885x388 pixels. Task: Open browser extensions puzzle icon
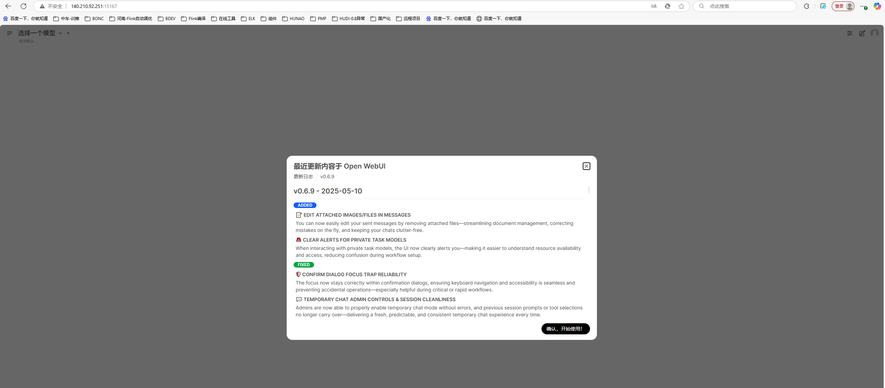[x=806, y=6]
